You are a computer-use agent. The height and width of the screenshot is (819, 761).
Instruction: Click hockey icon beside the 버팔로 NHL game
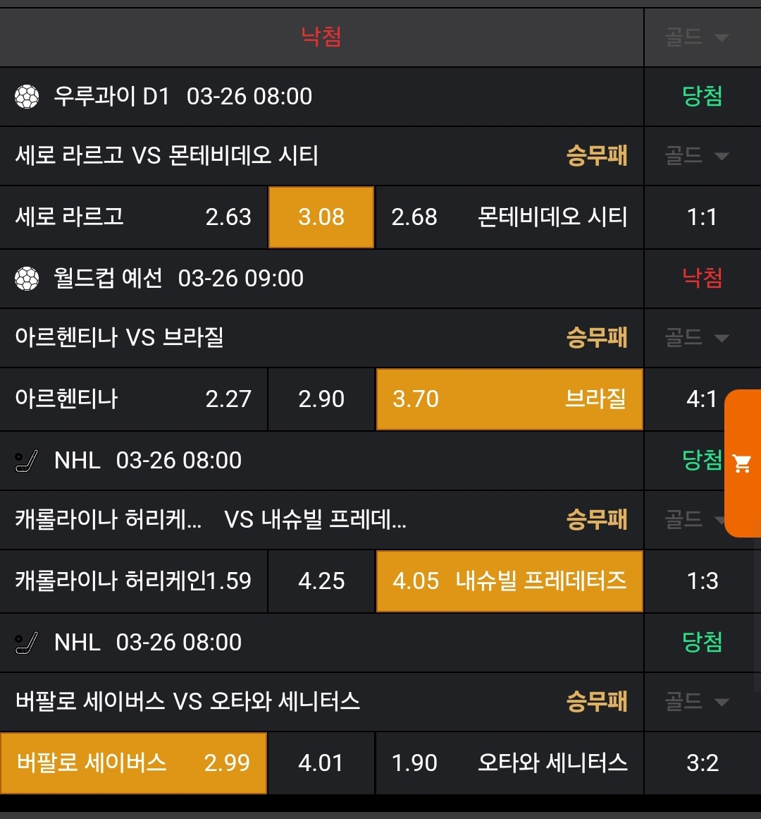point(27,643)
